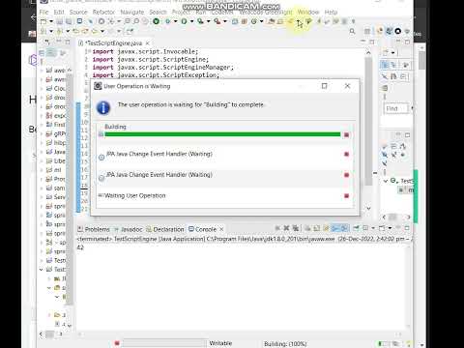Click red stop icon in status bar

(117, 343)
